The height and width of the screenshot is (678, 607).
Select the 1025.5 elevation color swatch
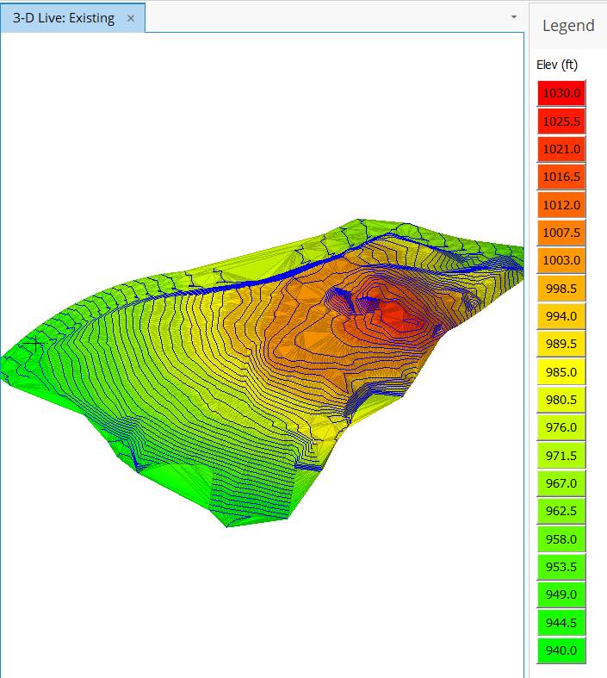click(x=561, y=121)
